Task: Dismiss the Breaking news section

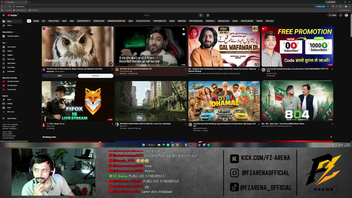Action: tap(331, 137)
